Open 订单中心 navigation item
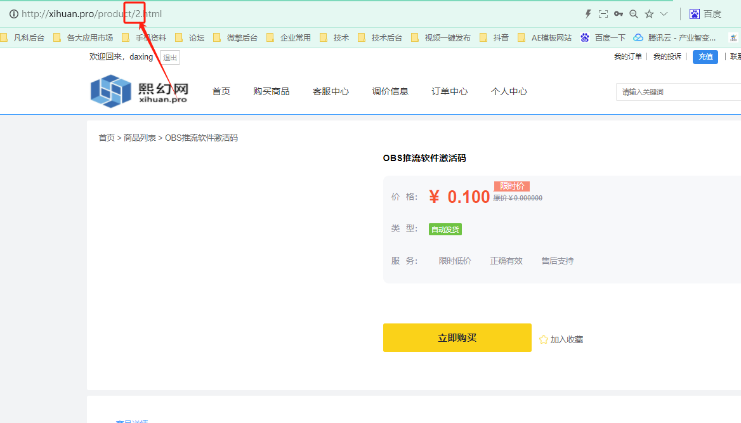The height and width of the screenshot is (423, 741). pyautogui.click(x=449, y=91)
